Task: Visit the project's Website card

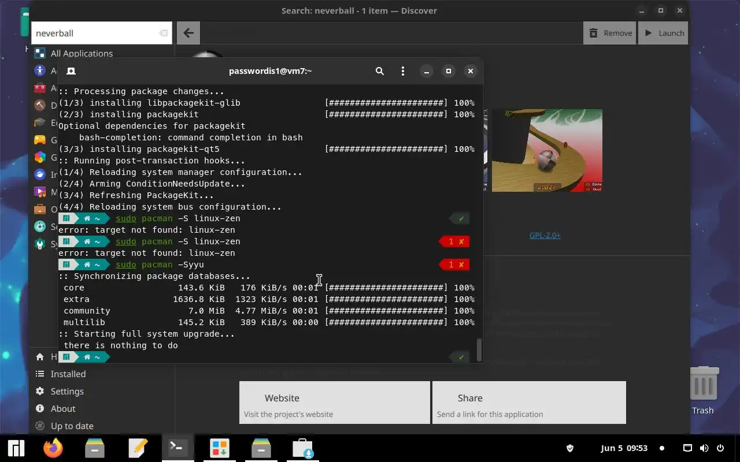Action: [335, 403]
